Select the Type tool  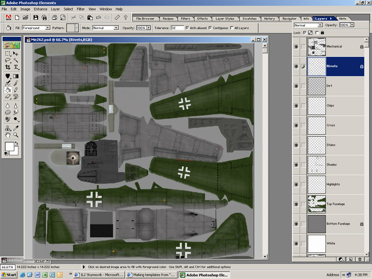point(16,67)
